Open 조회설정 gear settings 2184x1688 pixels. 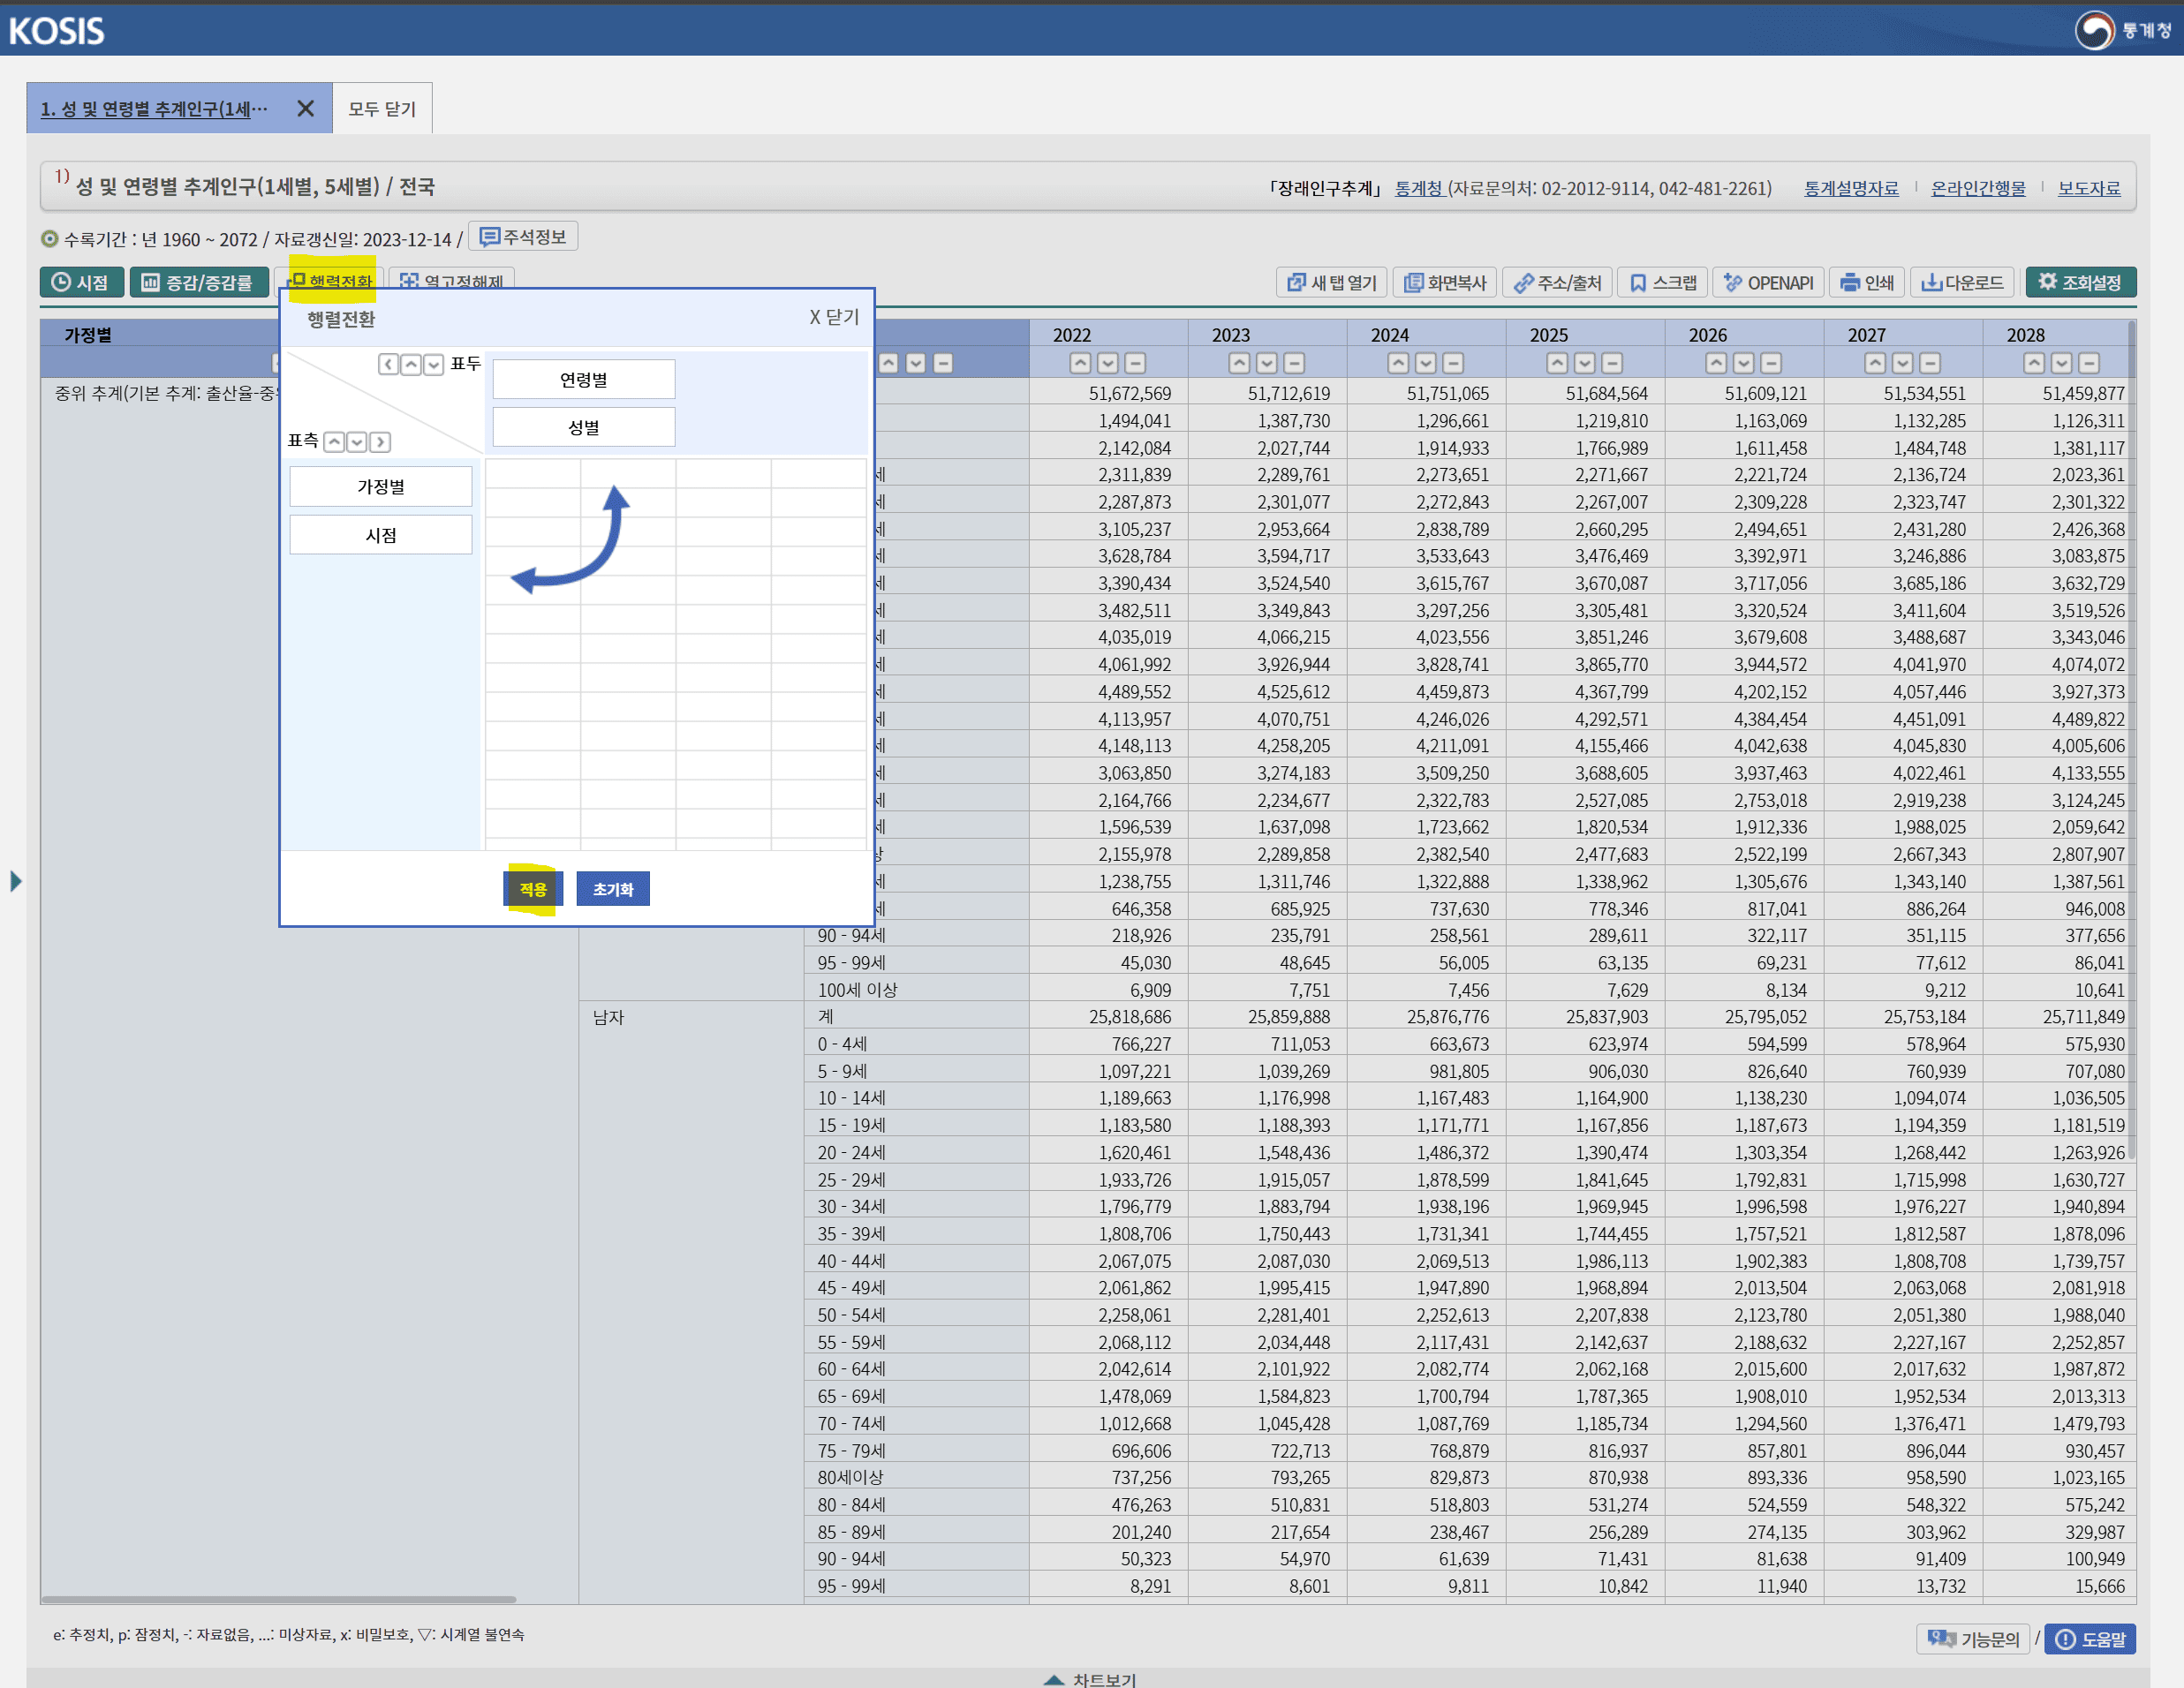2080,283
